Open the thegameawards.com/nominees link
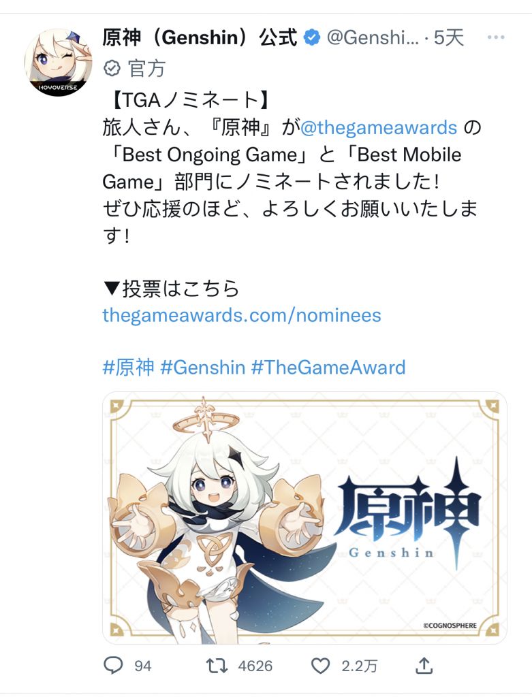Image resolution: width=532 pixels, height=697 pixels. point(242,315)
